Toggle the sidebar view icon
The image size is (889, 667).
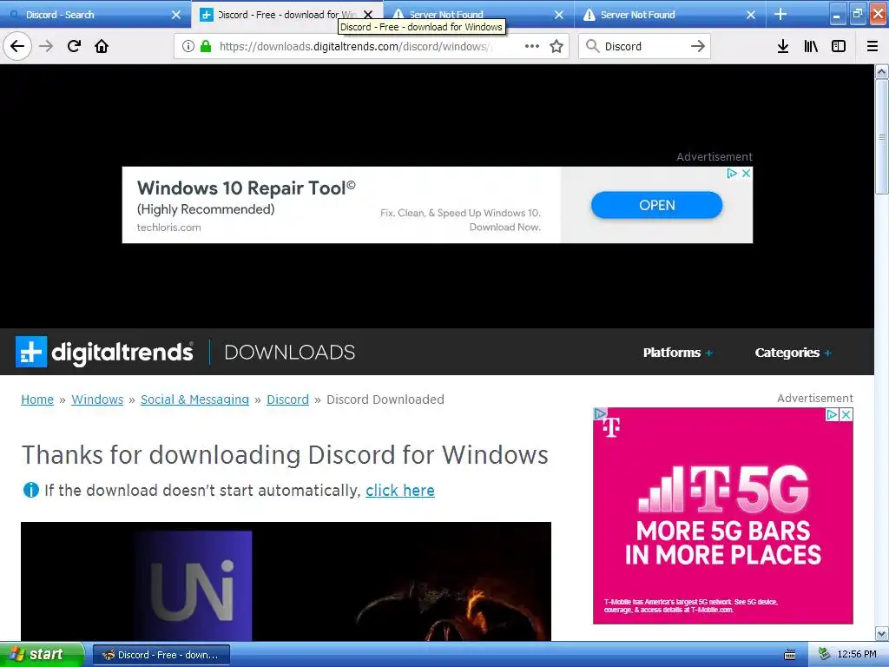pyautogui.click(x=838, y=46)
